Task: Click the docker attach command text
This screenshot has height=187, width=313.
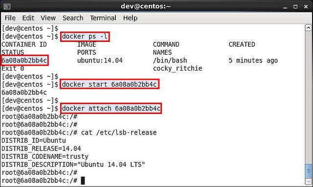Action: point(111,109)
